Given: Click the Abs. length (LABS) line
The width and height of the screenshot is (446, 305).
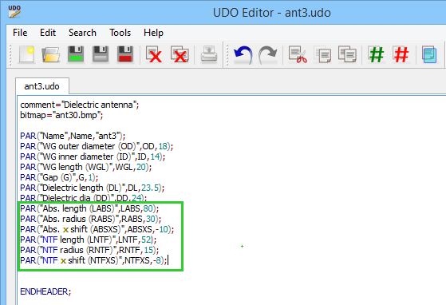Looking at the screenshot, I should (x=89, y=208).
